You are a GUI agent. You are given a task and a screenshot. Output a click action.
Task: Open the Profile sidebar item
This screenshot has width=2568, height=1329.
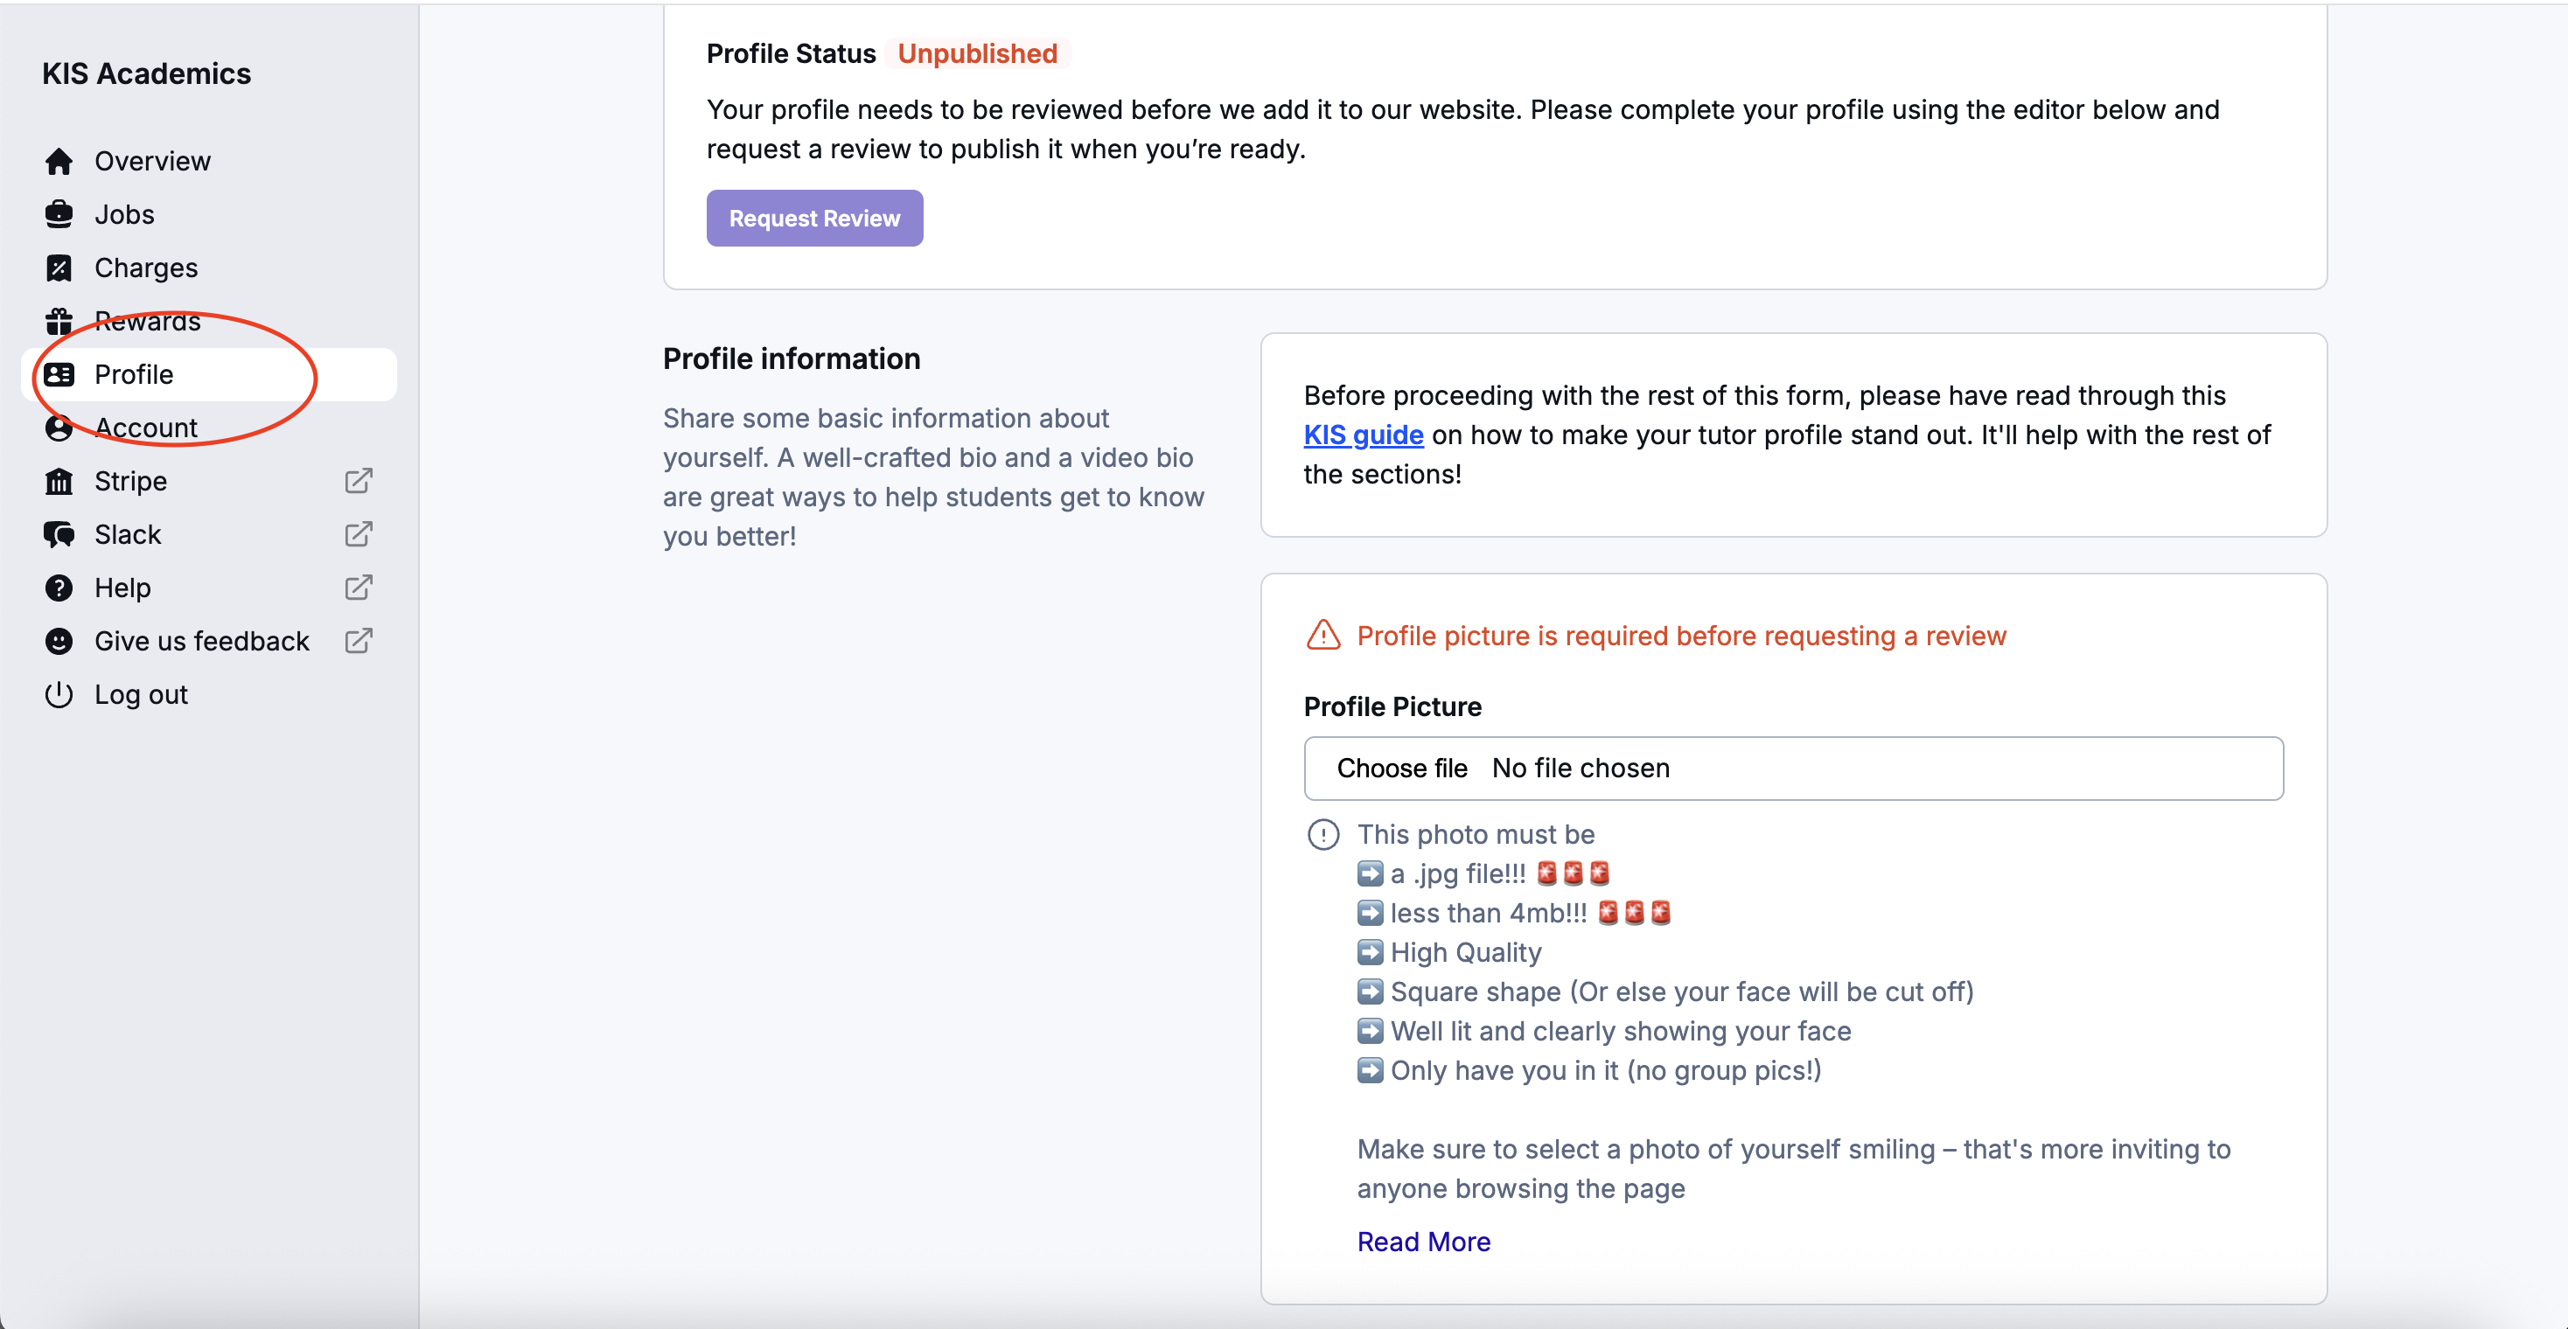pyautogui.click(x=134, y=374)
